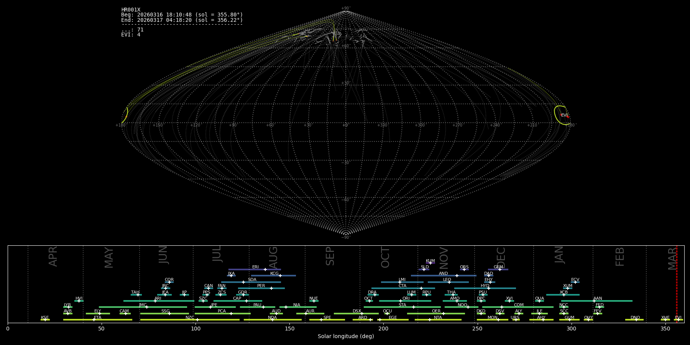Select the Beg: 20260316 18:10:48 line
Viewport: 690px width, 345px height.
click(x=182, y=15)
